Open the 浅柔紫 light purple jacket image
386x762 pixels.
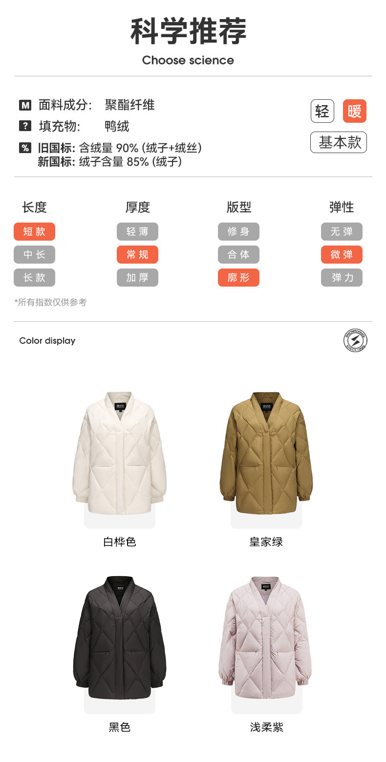coord(265,638)
